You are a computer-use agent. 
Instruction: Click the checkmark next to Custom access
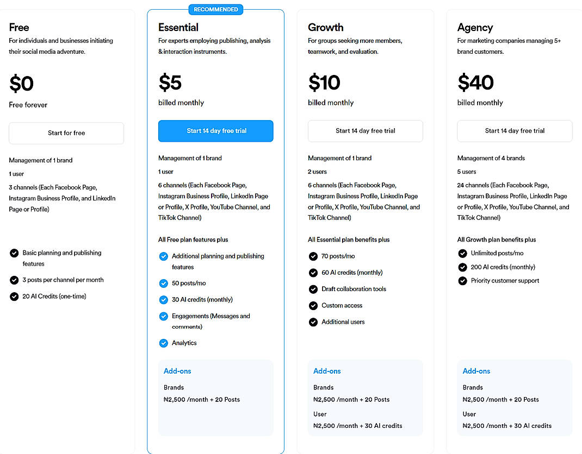tap(313, 305)
